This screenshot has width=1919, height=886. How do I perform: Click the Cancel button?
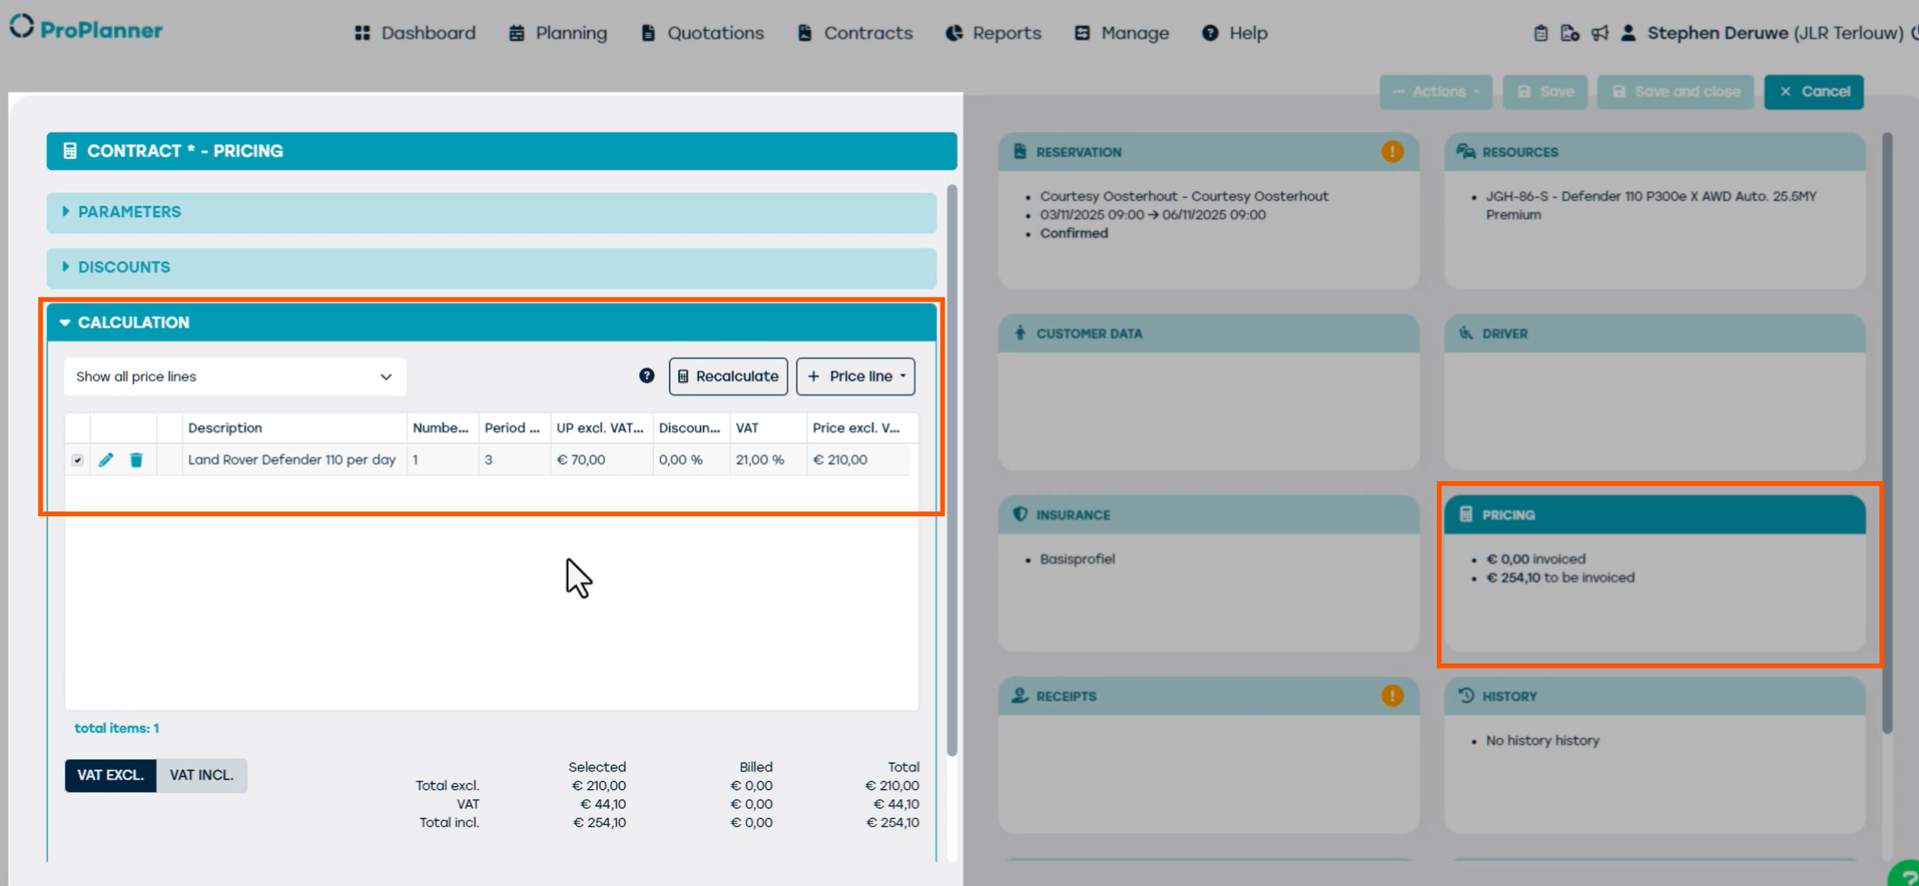1813,91
